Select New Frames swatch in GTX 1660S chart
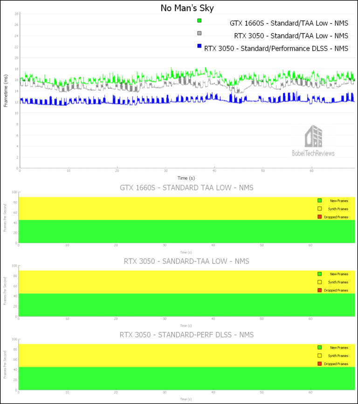The width and height of the screenshot is (358, 404). coord(319,201)
